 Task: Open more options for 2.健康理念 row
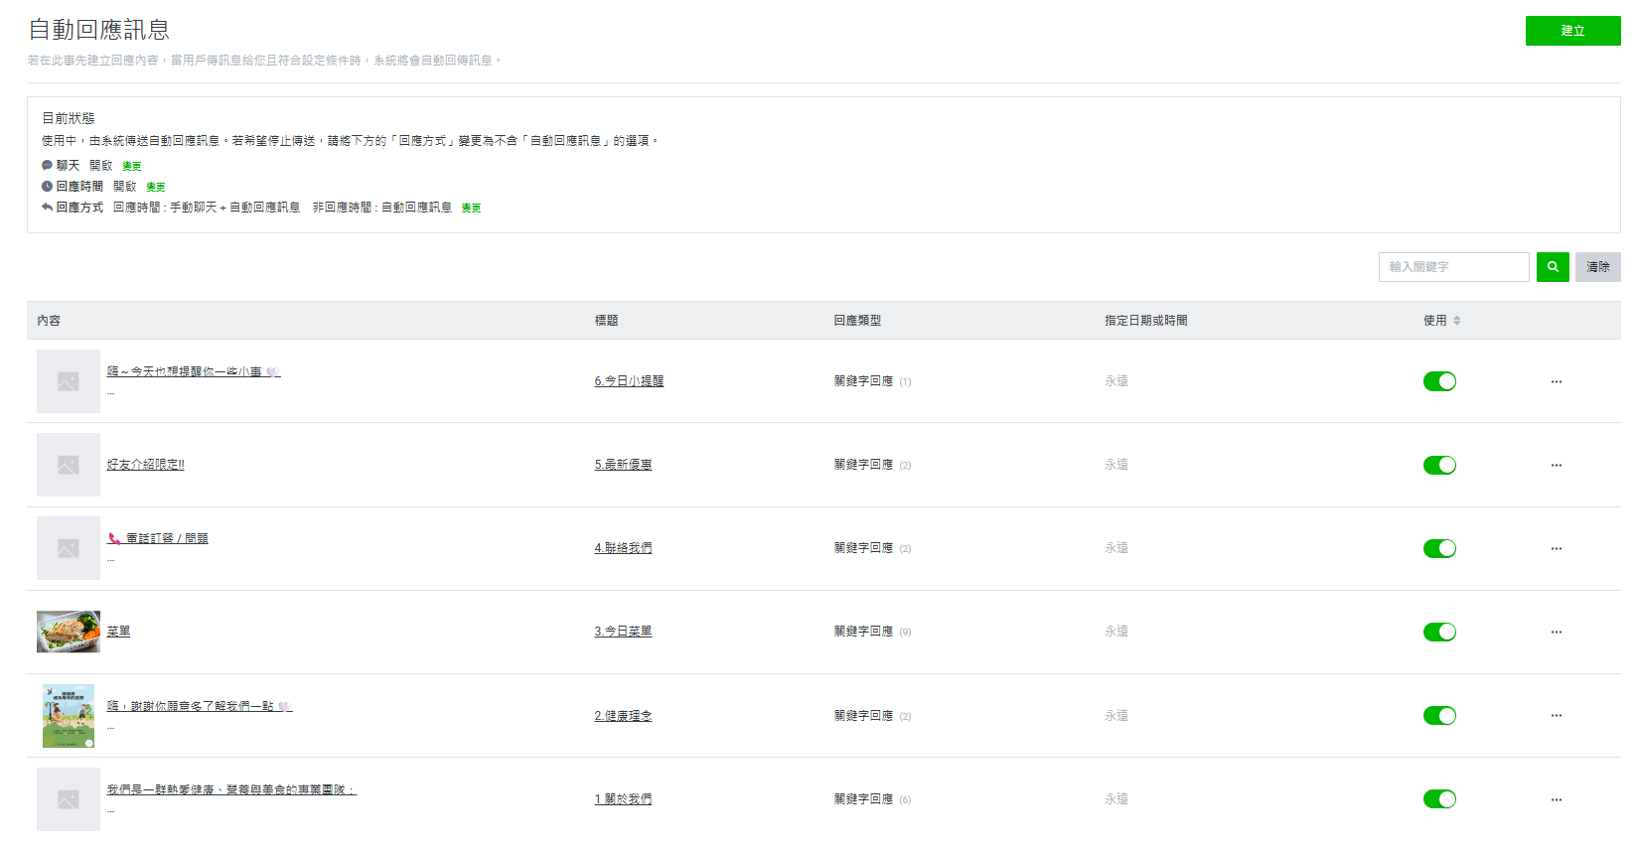[1556, 716]
